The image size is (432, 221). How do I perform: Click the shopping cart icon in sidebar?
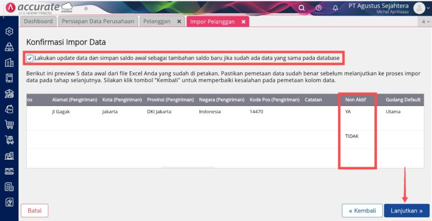coord(9,125)
